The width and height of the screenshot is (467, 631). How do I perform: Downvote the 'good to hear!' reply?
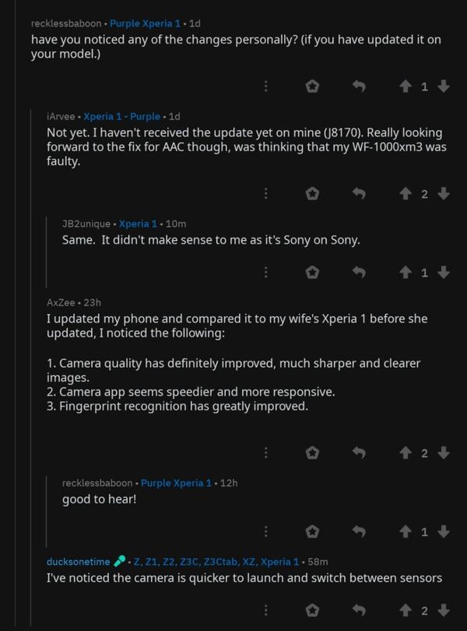pos(444,531)
